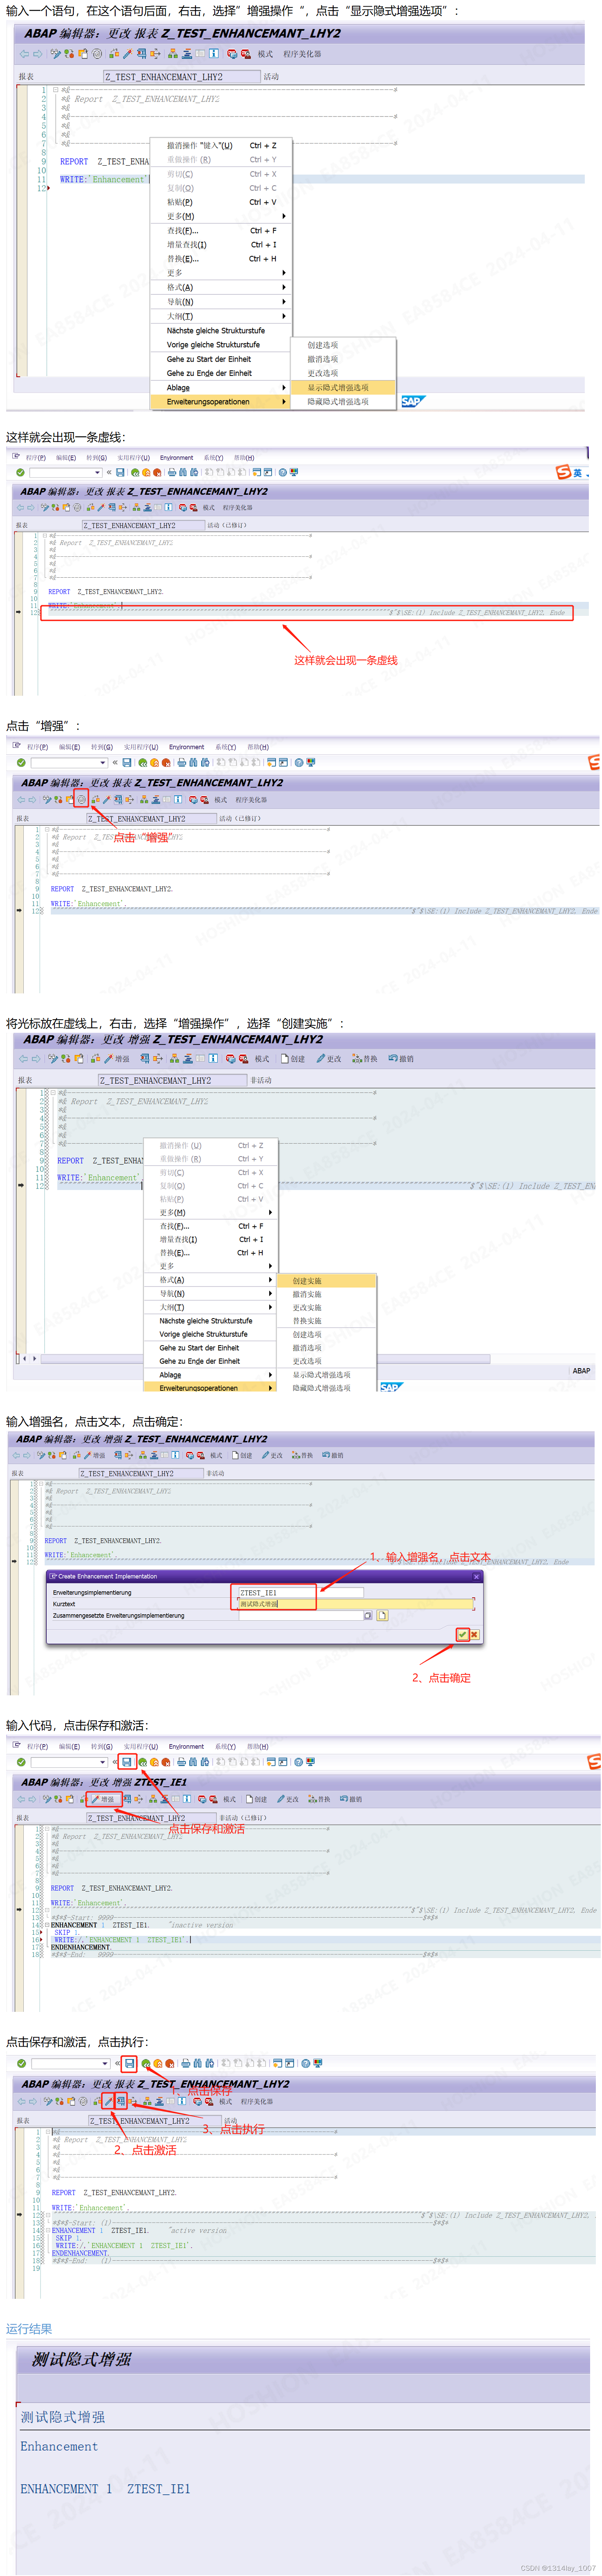The width and height of the screenshot is (602, 2576).
Task: Click Find binoculars icon in 虚线 screenshot toolbar
Action: click(183, 472)
